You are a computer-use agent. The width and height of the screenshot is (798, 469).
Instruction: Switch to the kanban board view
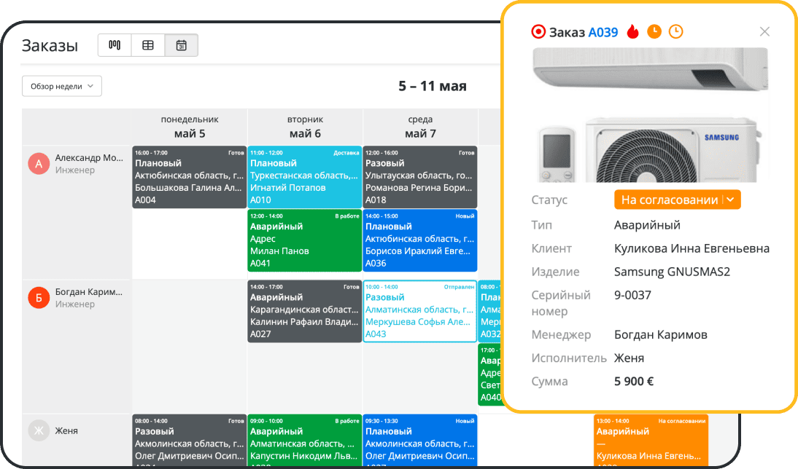(115, 45)
